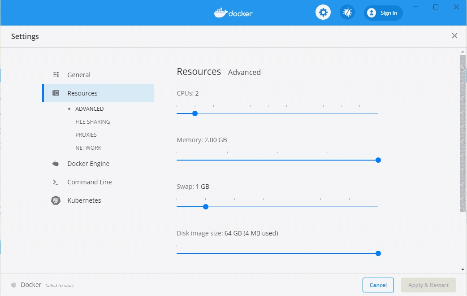The height and width of the screenshot is (296, 467).
Task: Select the General settings icon
Action: (x=56, y=74)
